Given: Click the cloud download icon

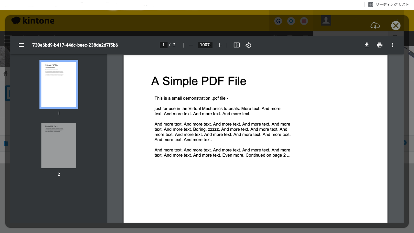Looking at the screenshot, I should tap(375, 26).
